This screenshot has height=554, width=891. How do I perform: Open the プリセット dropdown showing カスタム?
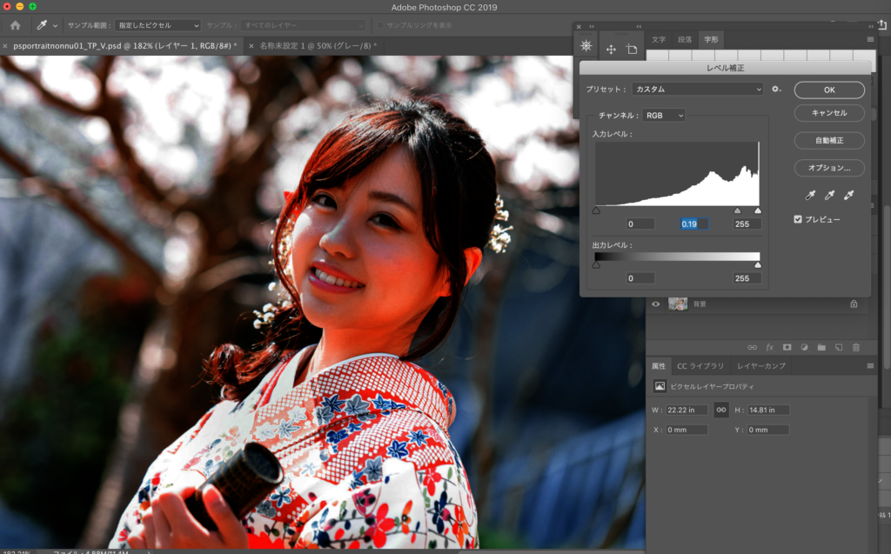(x=698, y=89)
